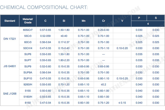Image resolution: width=165 pixels, height=110 pixels.
Task: Select the 60SiCr7 grade cell
Action: pyautogui.click(x=28, y=30)
